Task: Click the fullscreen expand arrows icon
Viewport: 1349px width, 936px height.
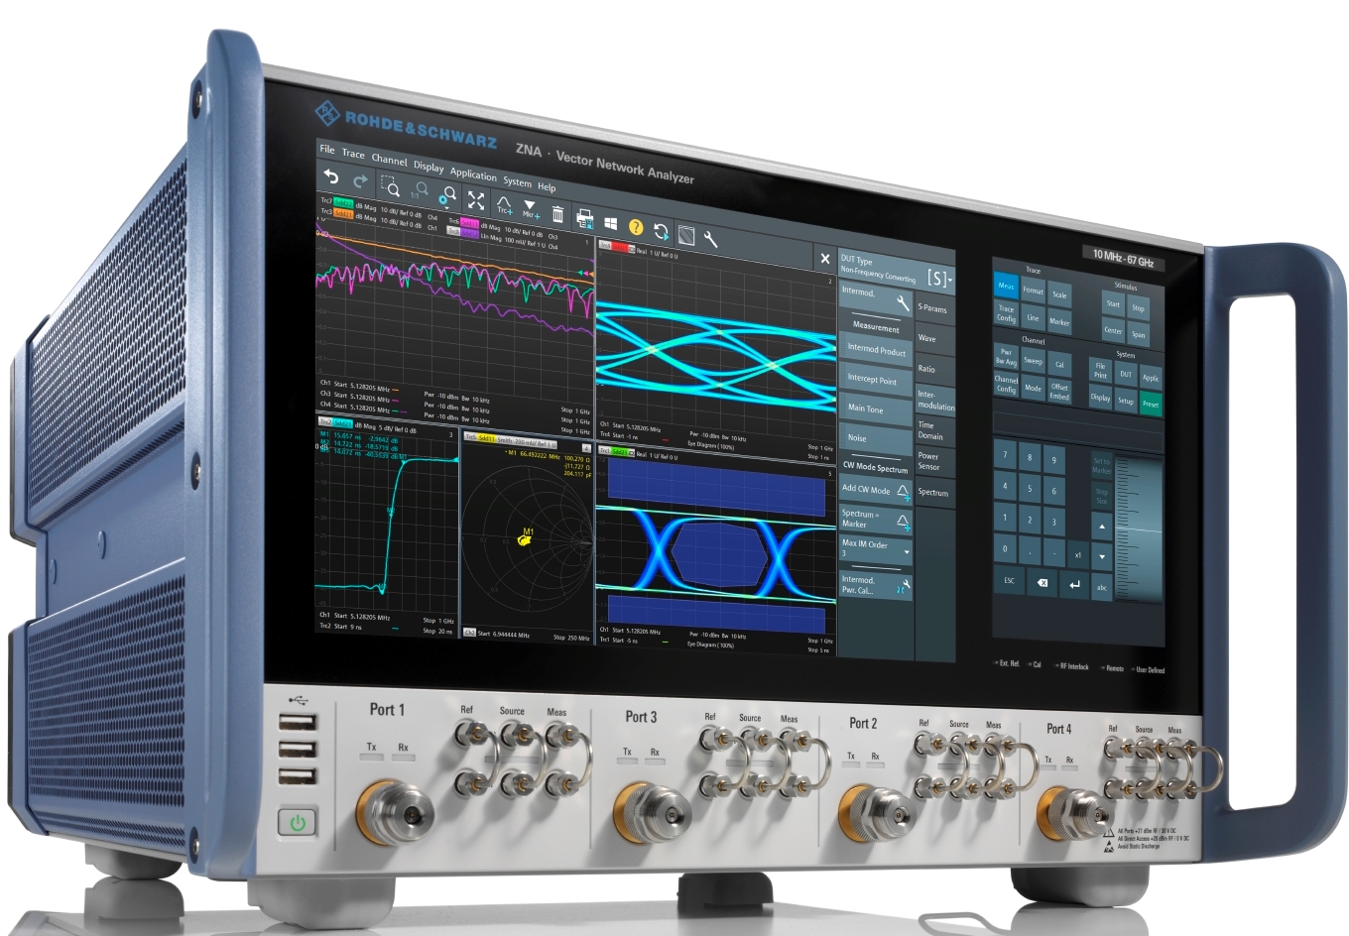Action: 476,200
